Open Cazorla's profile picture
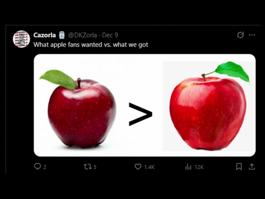Image resolution: width=265 pixels, height=199 pixels. [22, 39]
